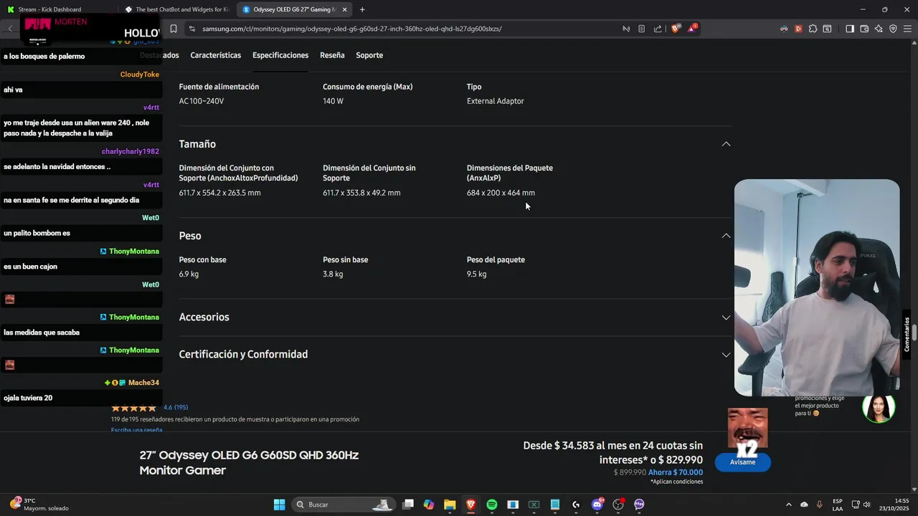This screenshot has width=918, height=516.
Task: Open Soporte section tab
Action: (x=369, y=55)
